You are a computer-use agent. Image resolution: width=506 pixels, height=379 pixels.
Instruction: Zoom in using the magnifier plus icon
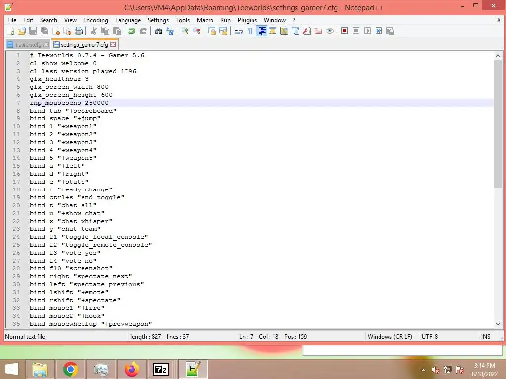185,31
